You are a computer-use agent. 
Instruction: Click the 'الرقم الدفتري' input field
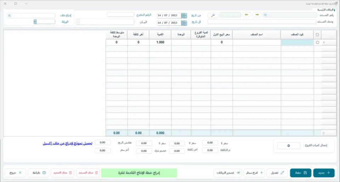click(x=120, y=14)
